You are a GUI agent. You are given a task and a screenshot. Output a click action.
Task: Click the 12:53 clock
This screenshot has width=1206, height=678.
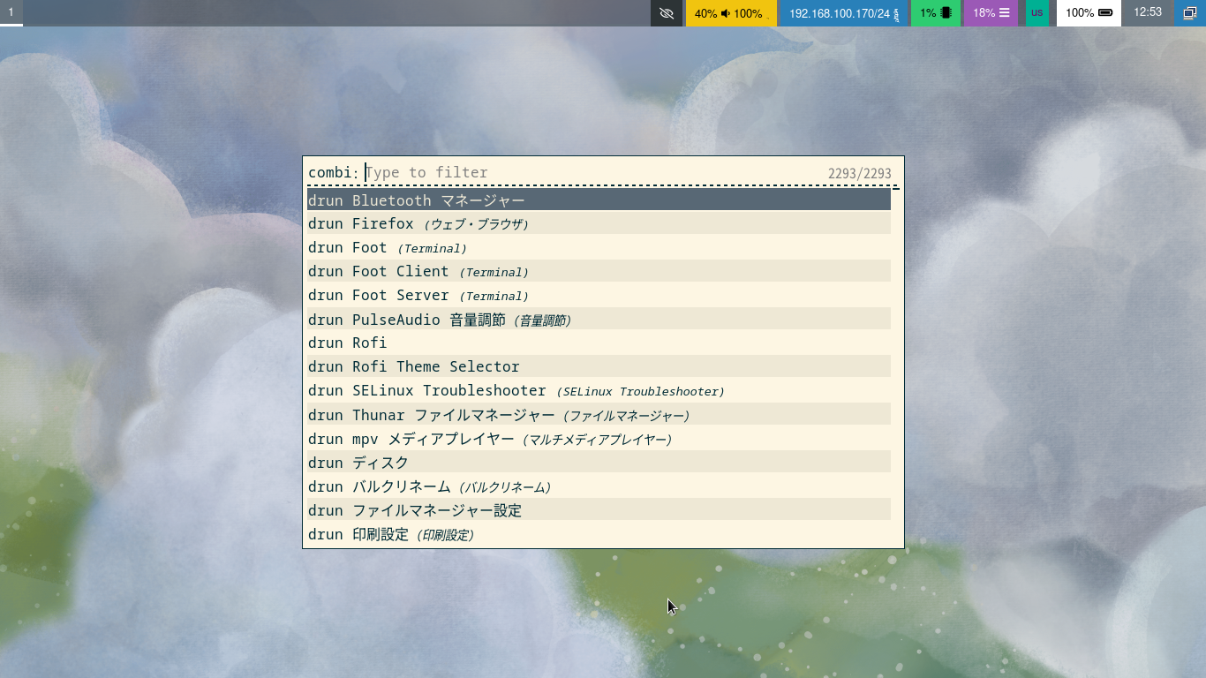coord(1148,12)
